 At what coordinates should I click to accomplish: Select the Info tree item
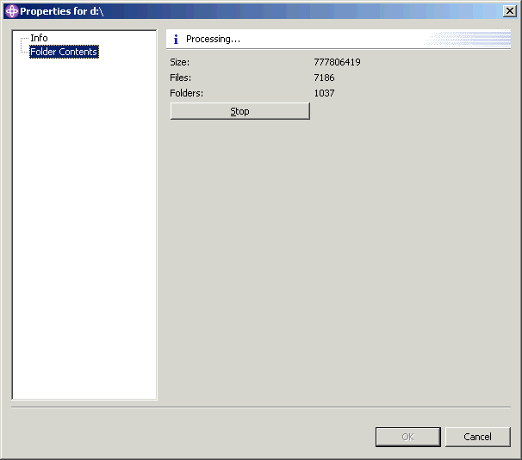39,39
